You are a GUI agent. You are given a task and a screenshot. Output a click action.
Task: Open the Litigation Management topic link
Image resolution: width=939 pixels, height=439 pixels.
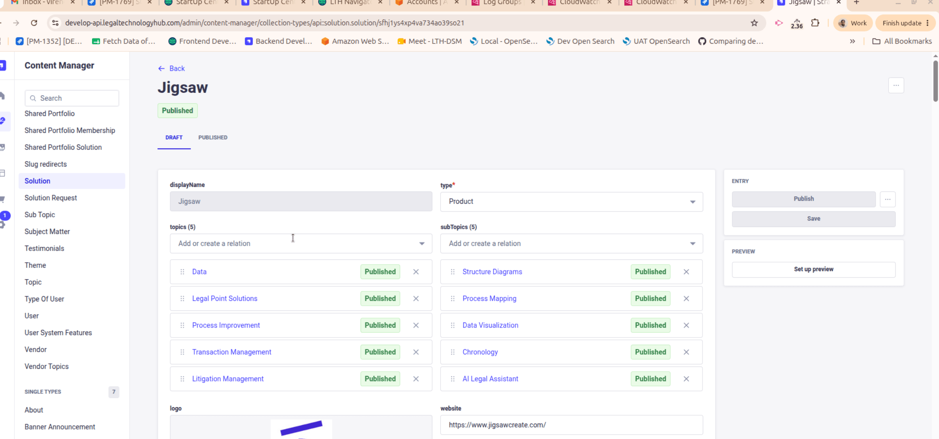(x=228, y=379)
